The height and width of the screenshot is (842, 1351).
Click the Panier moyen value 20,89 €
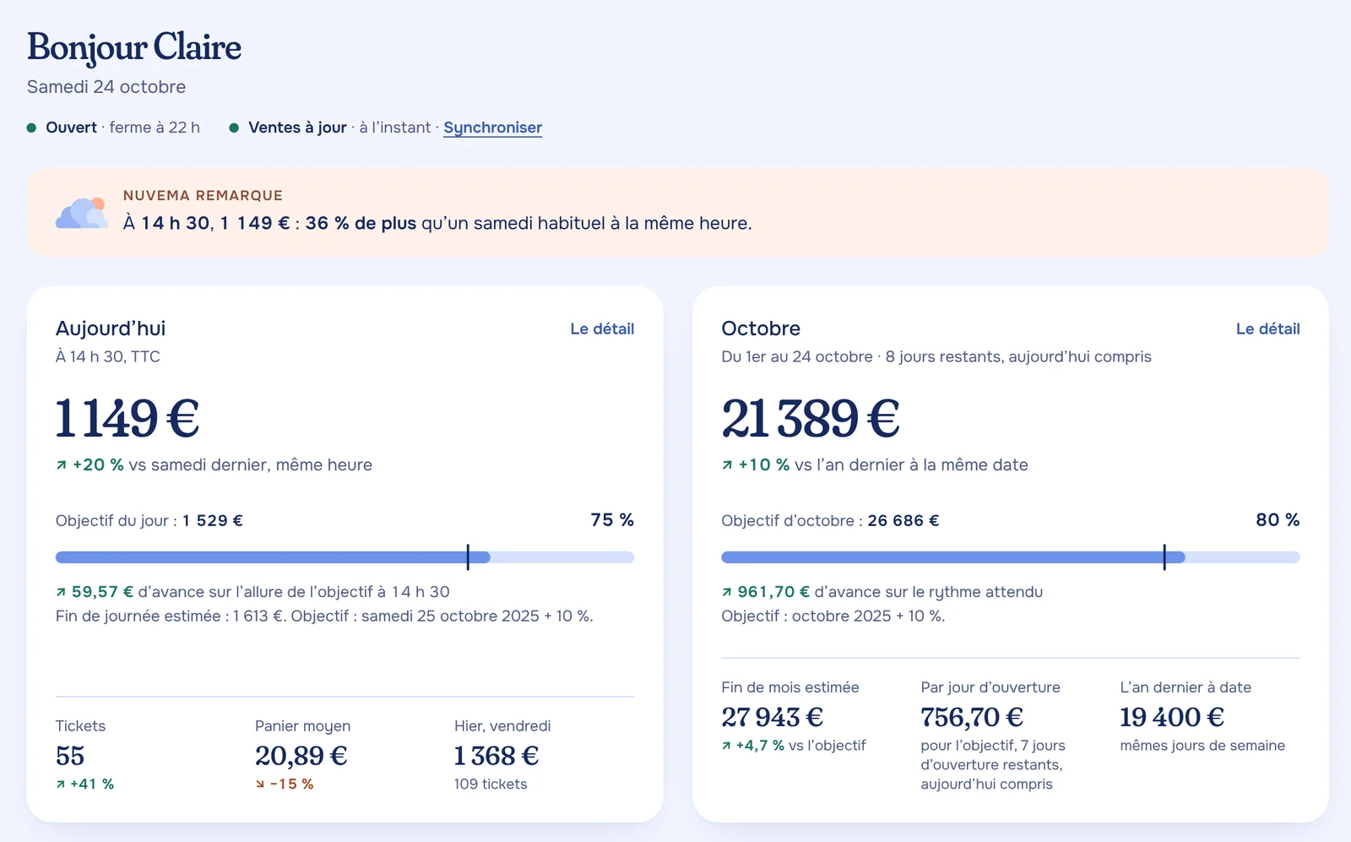pyautogui.click(x=301, y=756)
